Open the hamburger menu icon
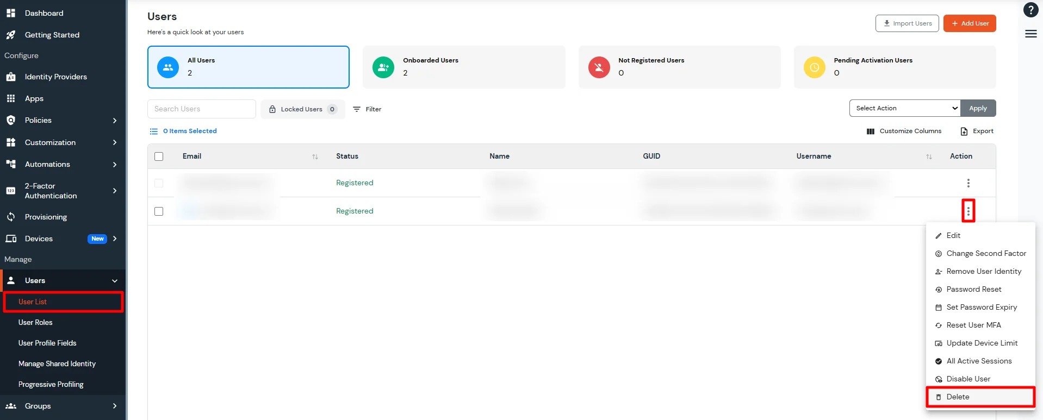 [1030, 34]
